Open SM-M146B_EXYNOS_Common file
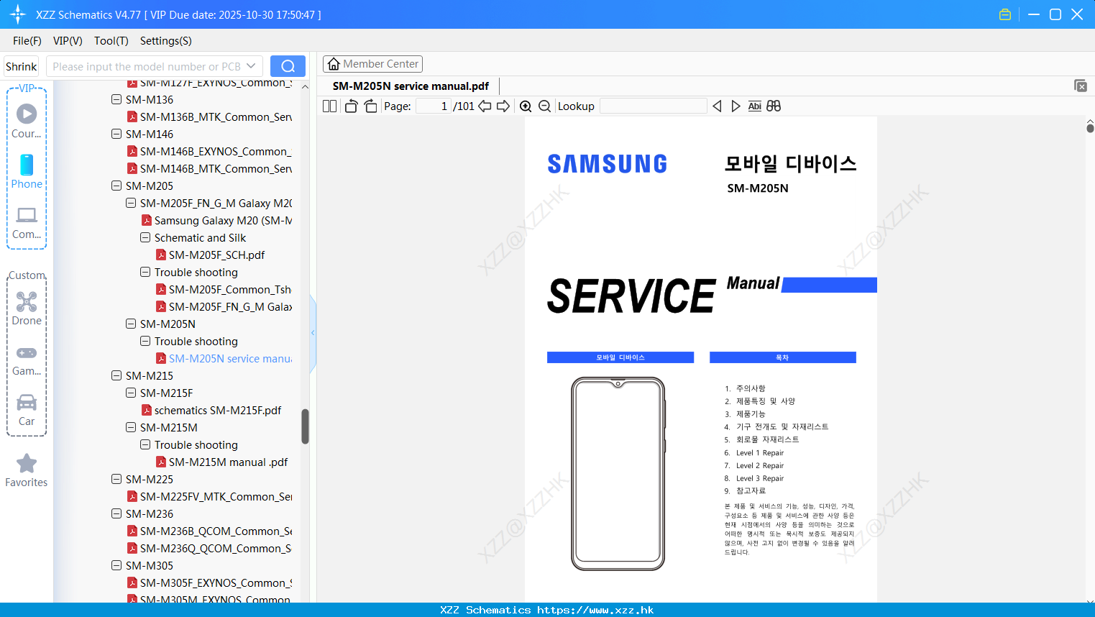 (210, 151)
